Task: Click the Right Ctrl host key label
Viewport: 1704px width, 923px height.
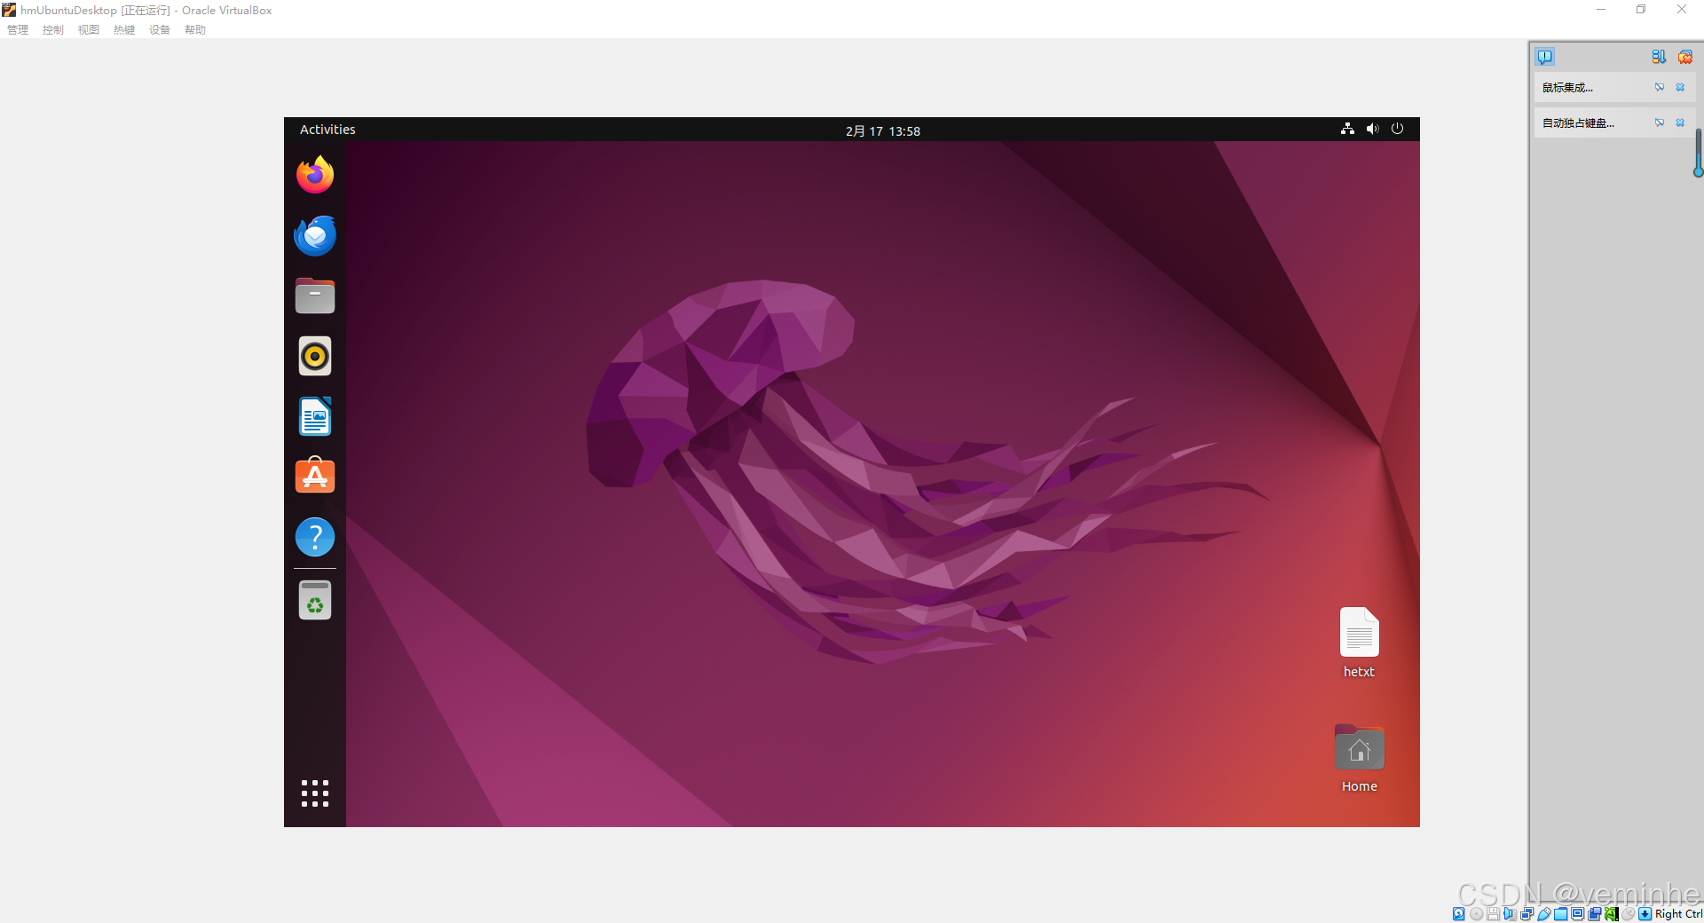Action: (x=1679, y=913)
